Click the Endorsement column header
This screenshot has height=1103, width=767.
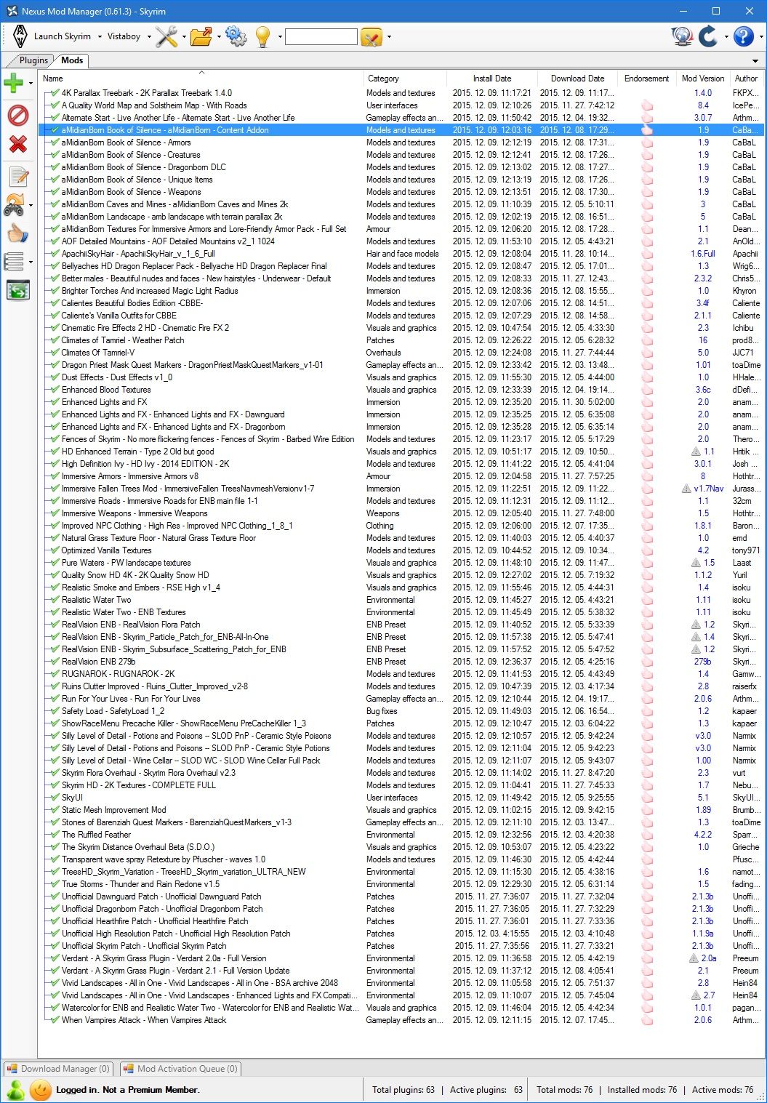[646, 79]
